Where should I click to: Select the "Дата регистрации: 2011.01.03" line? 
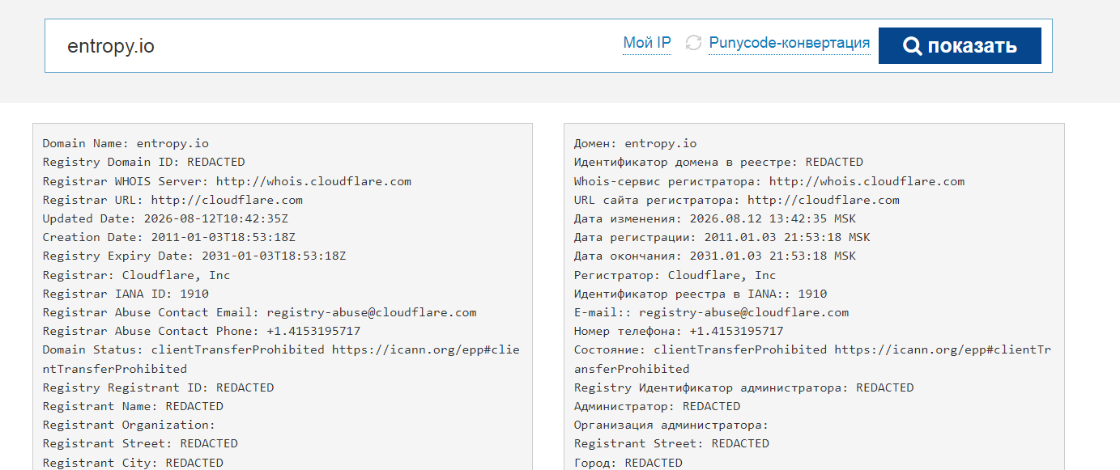[x=722, y=237]
